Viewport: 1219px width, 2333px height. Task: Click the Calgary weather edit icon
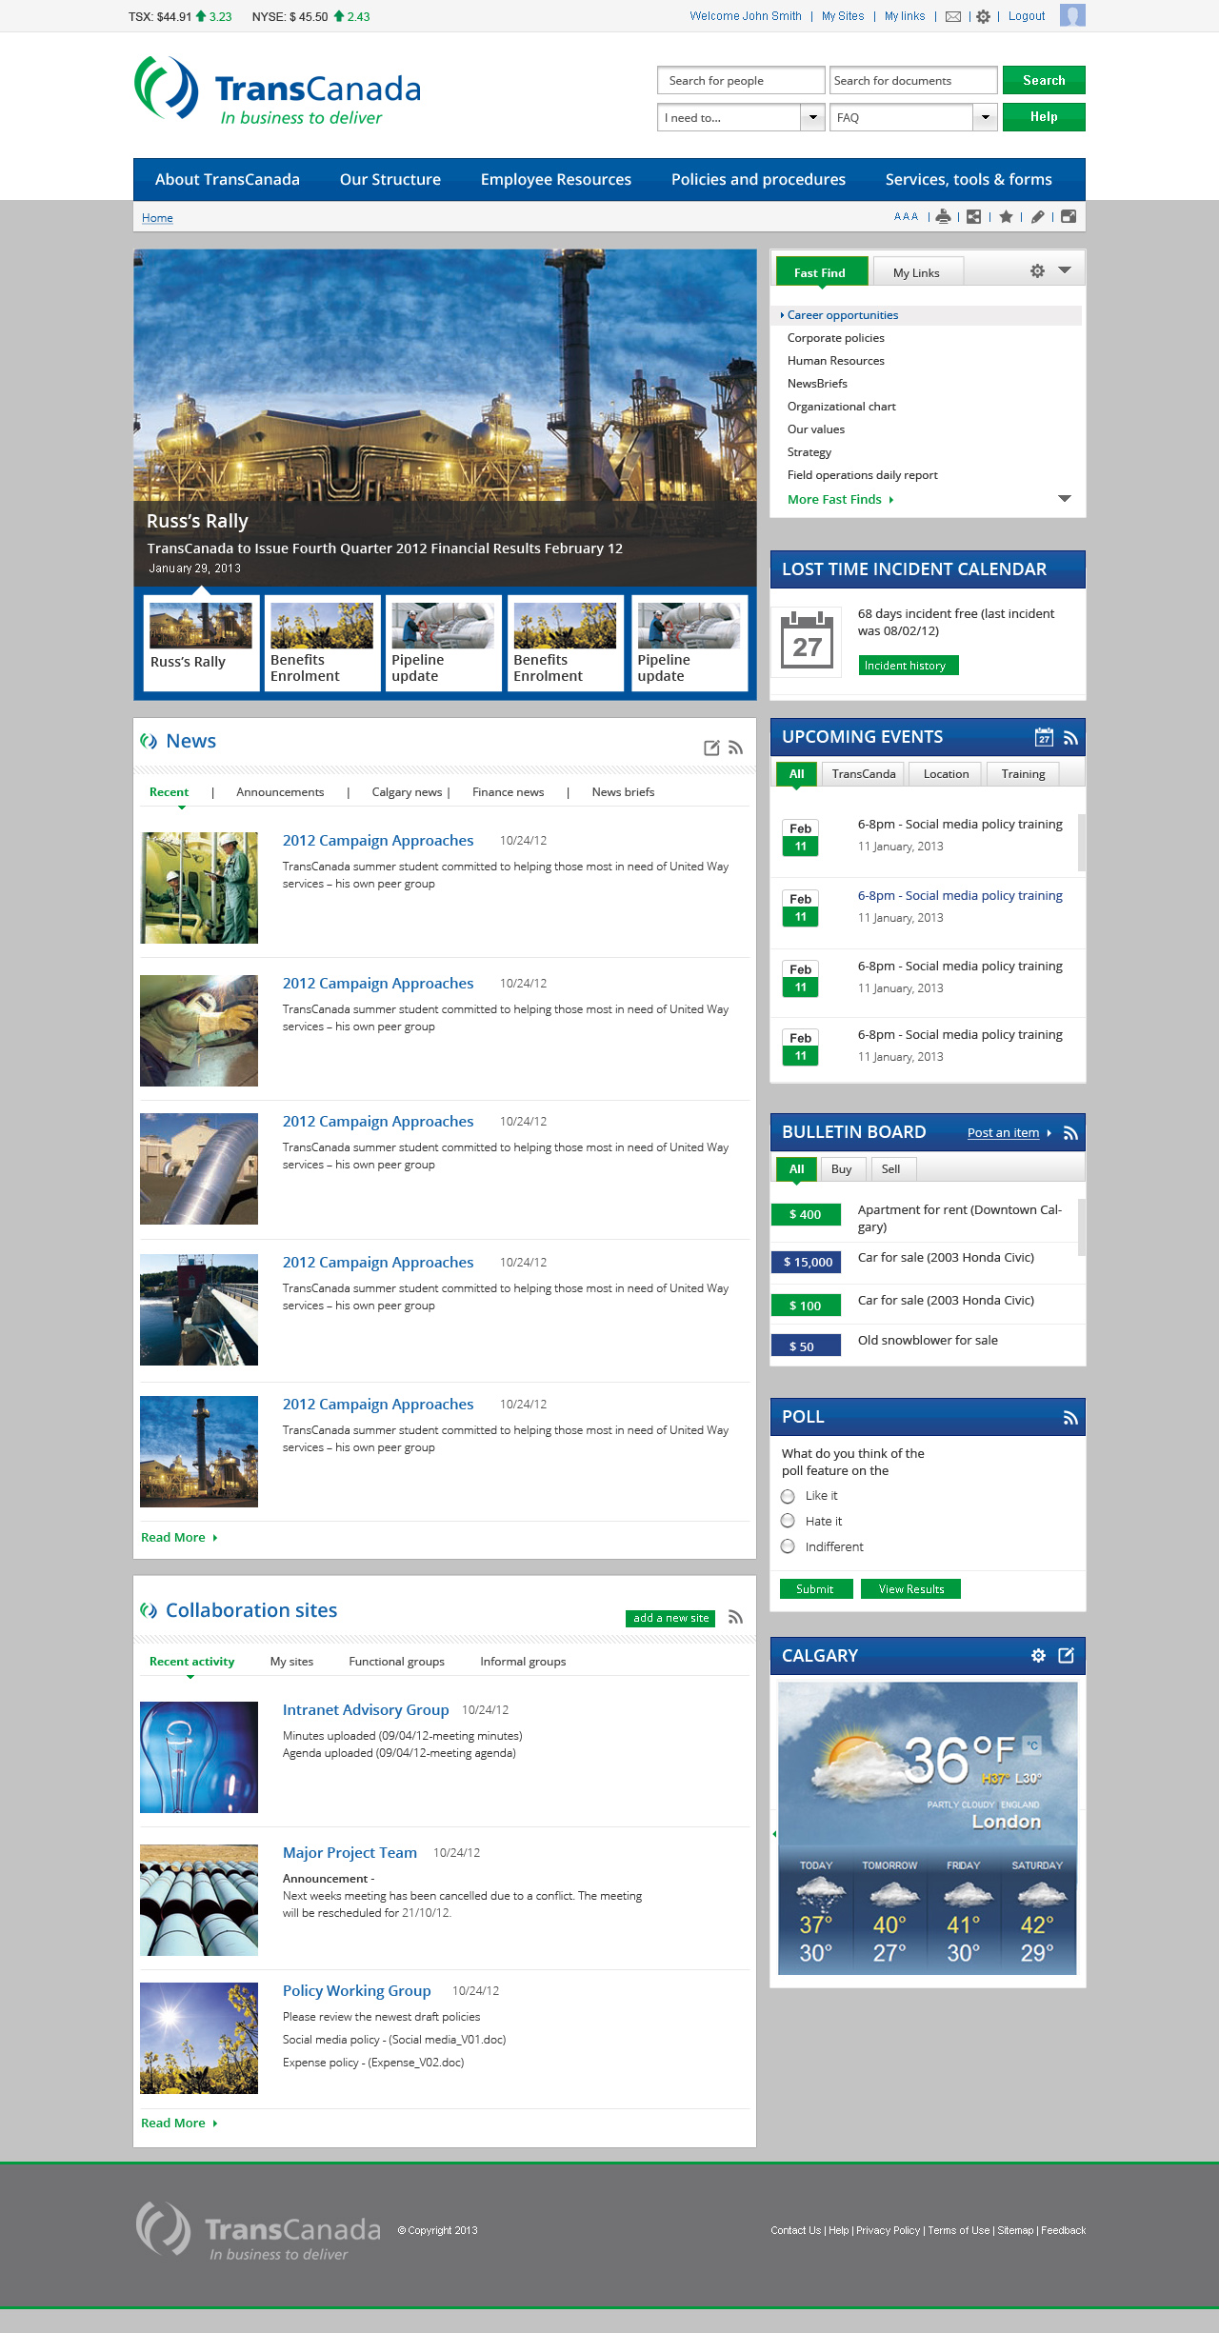click(x=1066, y=1655)
